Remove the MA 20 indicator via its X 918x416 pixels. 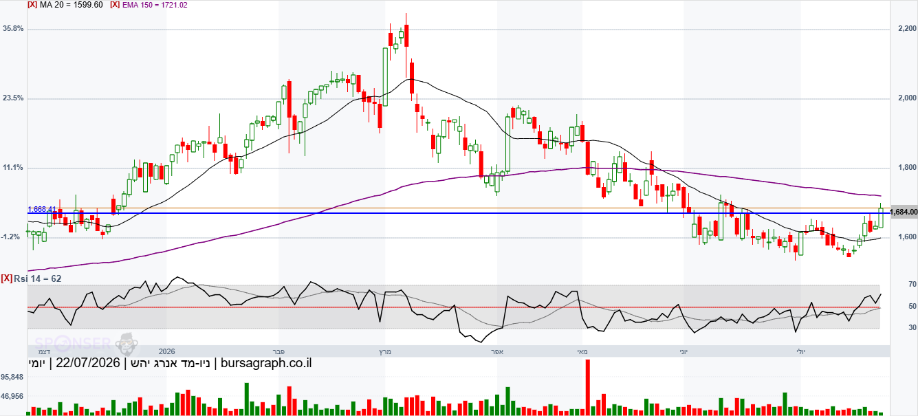(32, 4)
